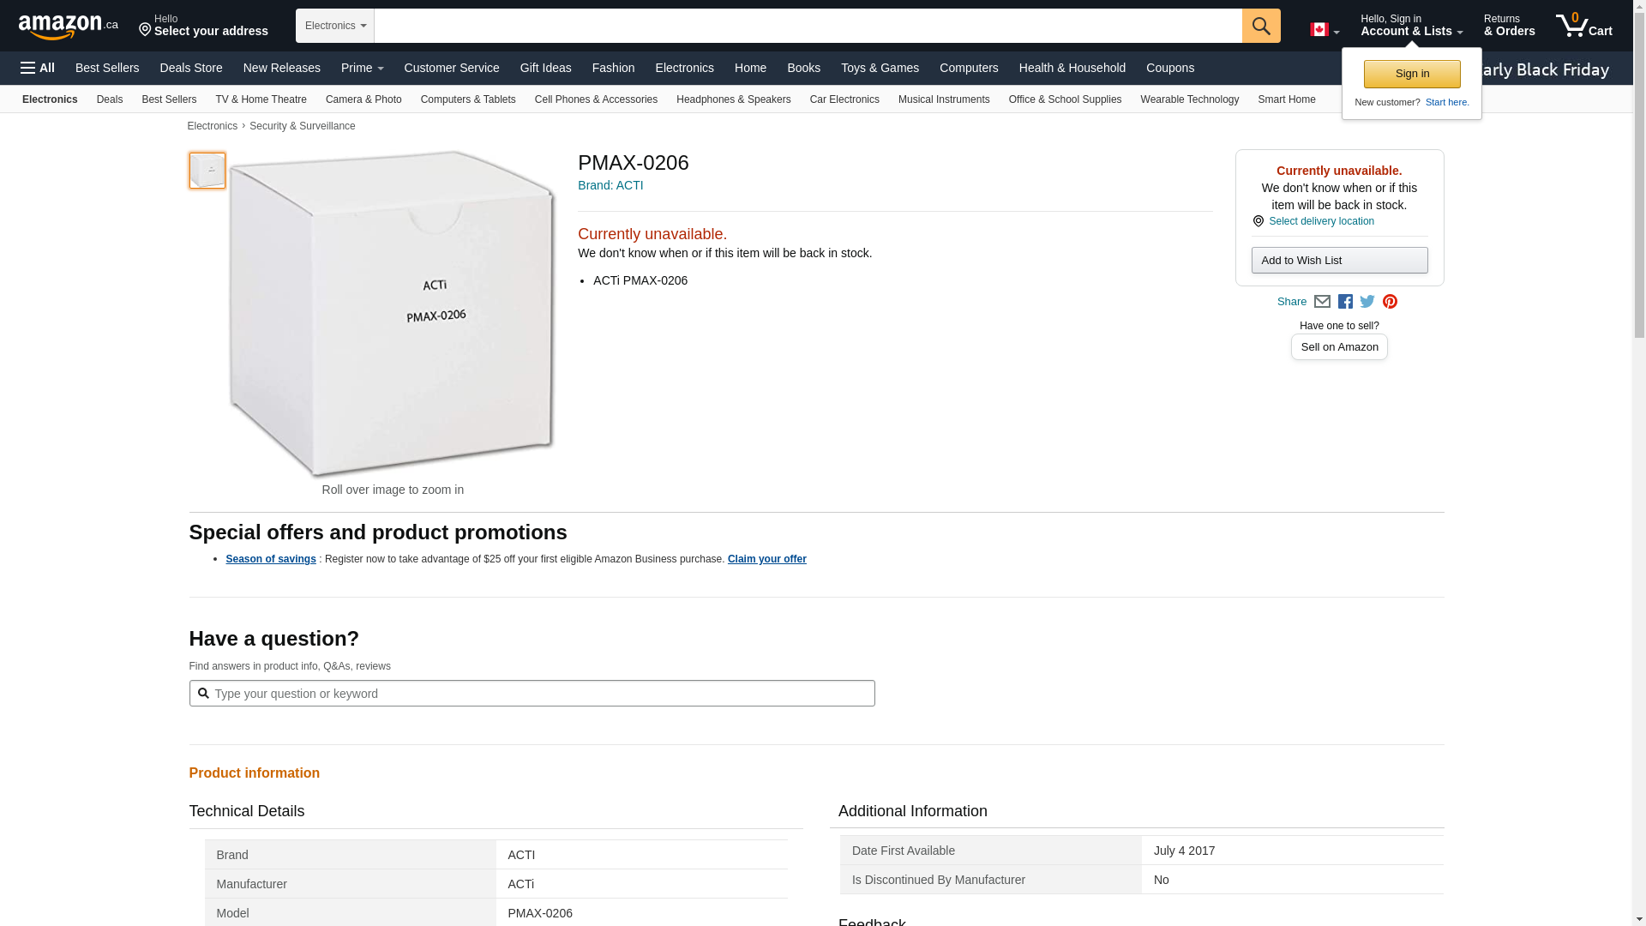Viewport: 1646px width, 926px height.
Task: Click the Amazon.ca logo
Action: pyautogui.click(x=68, y=26)
